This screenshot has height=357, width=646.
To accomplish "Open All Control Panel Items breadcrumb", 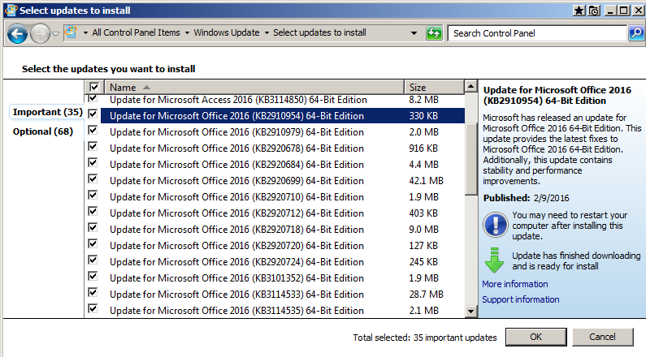I will [x=136, y=32].
